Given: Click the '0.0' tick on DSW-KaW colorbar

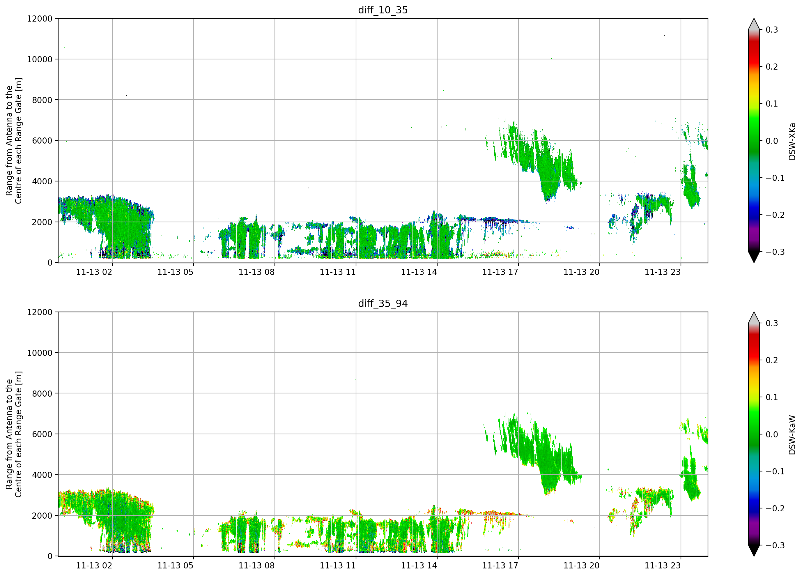Looking at the screenshot, I should 772,434.
